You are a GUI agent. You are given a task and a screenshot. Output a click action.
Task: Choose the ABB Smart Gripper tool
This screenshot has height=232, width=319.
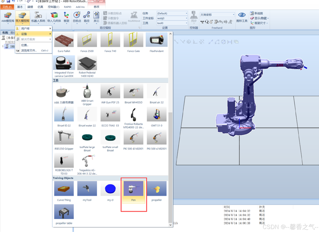coord(87,95)
